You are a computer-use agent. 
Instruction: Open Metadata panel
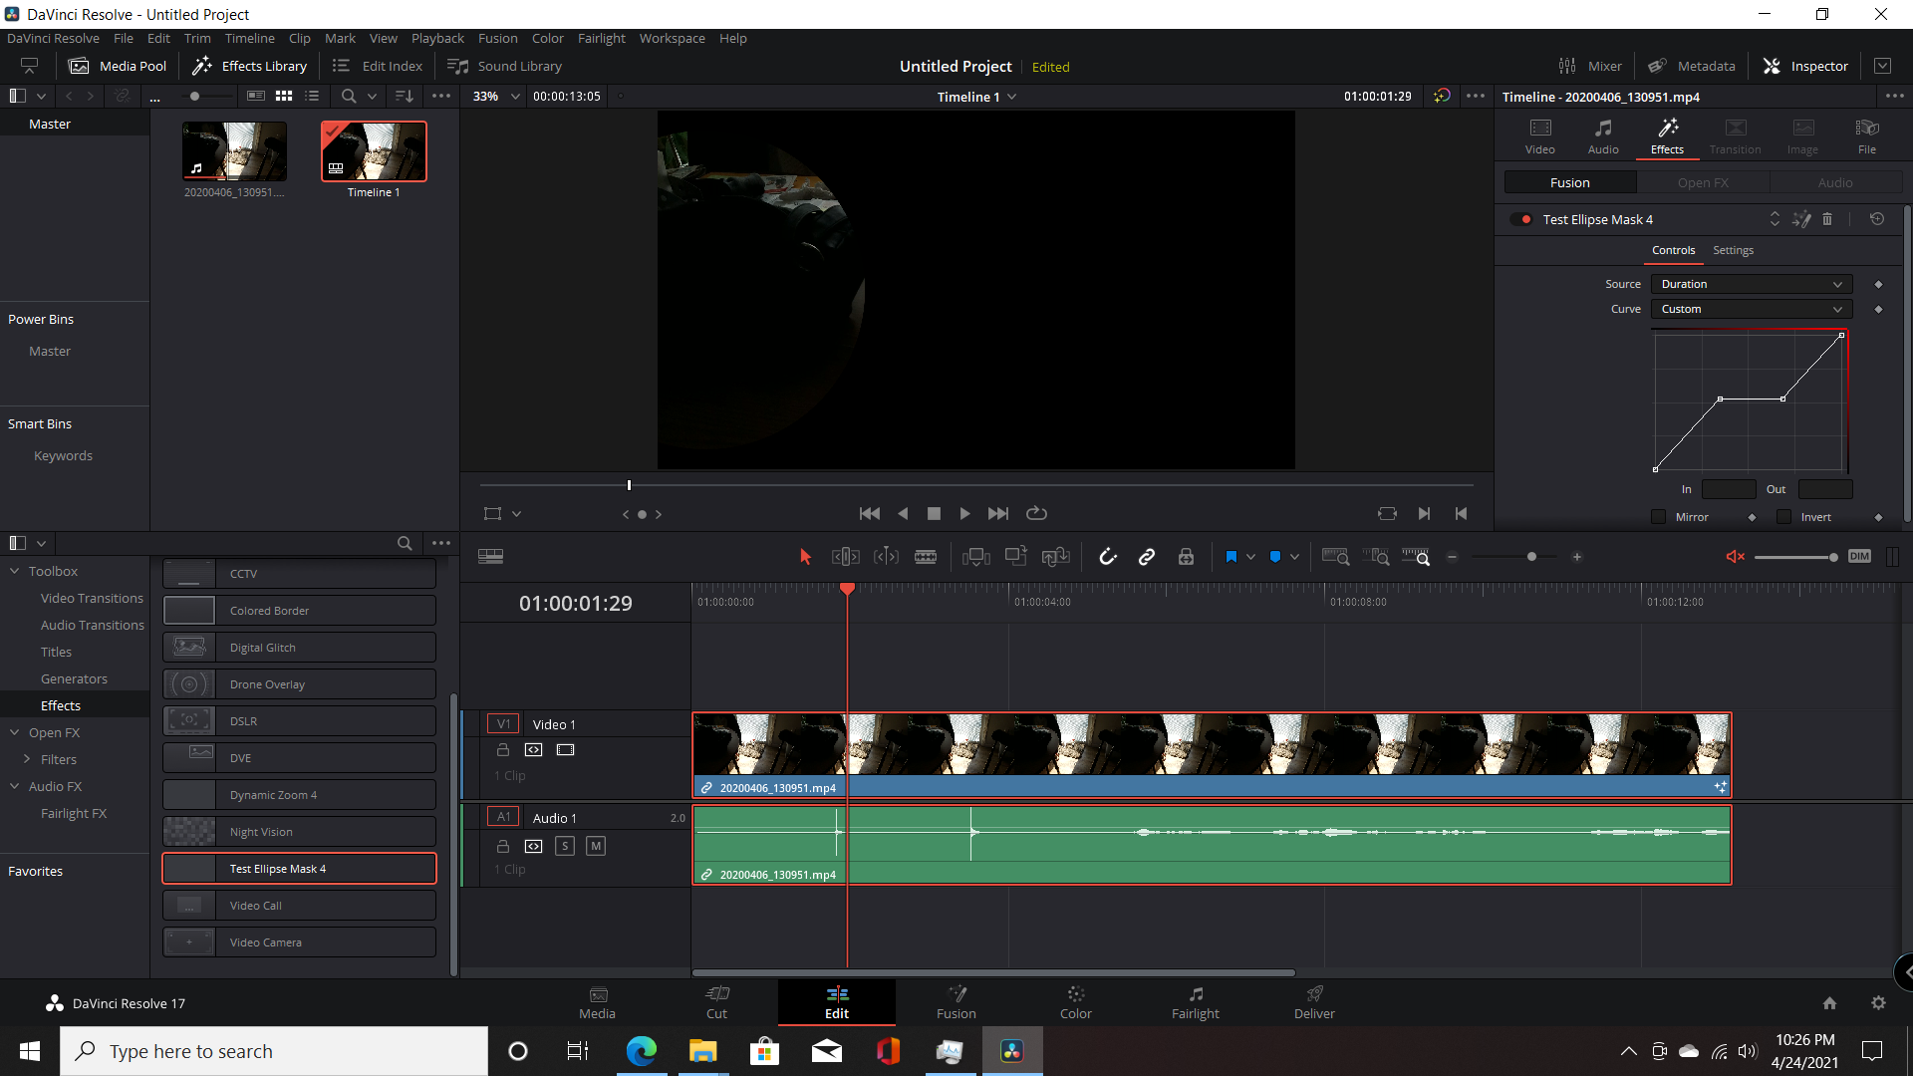point(1691,66)
